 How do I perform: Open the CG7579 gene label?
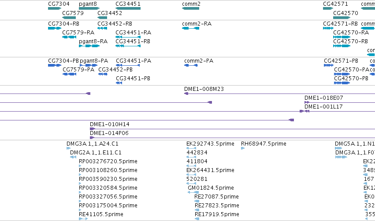click(73, 13)
